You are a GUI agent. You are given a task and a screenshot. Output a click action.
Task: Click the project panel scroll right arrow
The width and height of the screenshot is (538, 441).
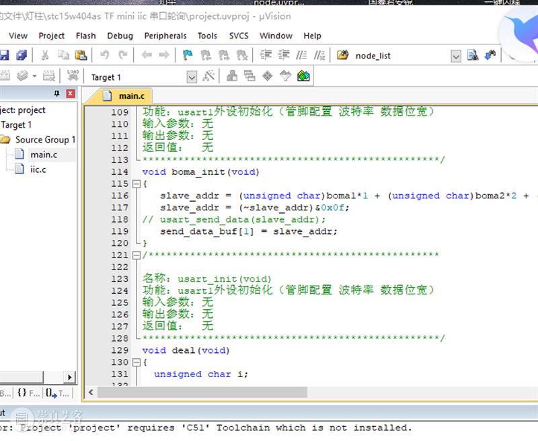pos(70,377)
